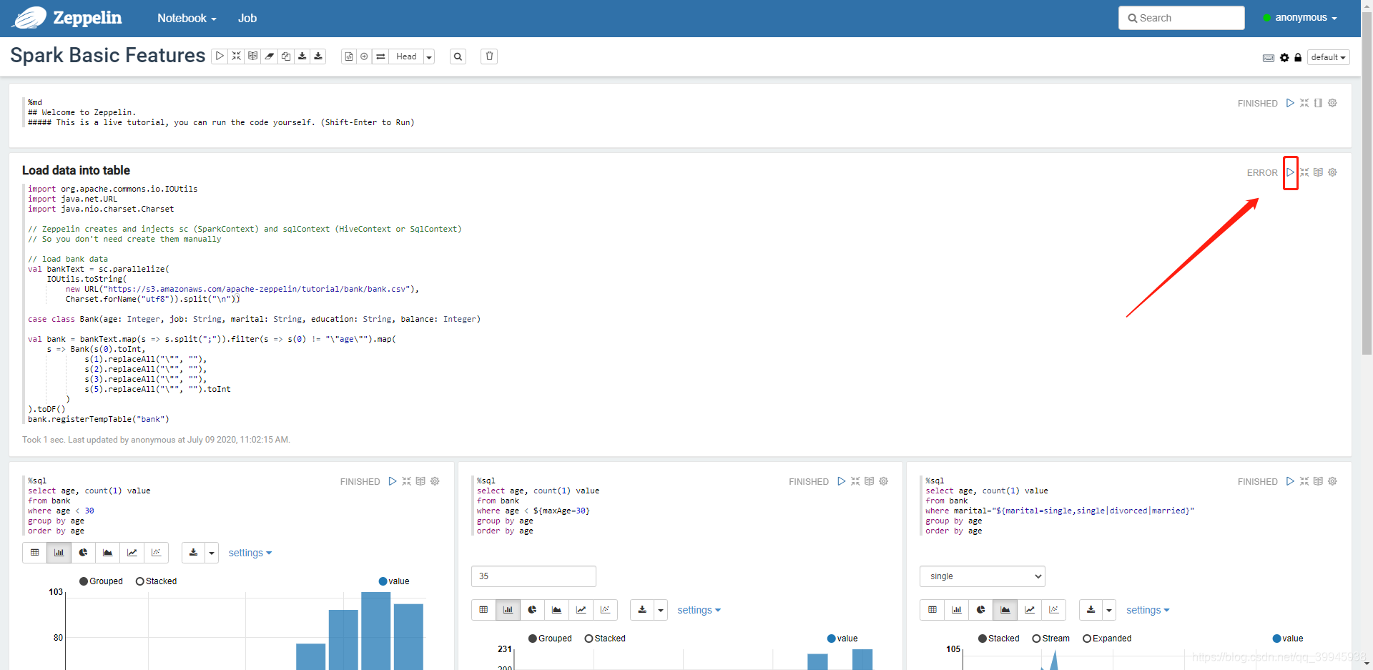Select Grouped in the maxAge chart
This screenshot has height=670, width=1373.
coord(550,639)
